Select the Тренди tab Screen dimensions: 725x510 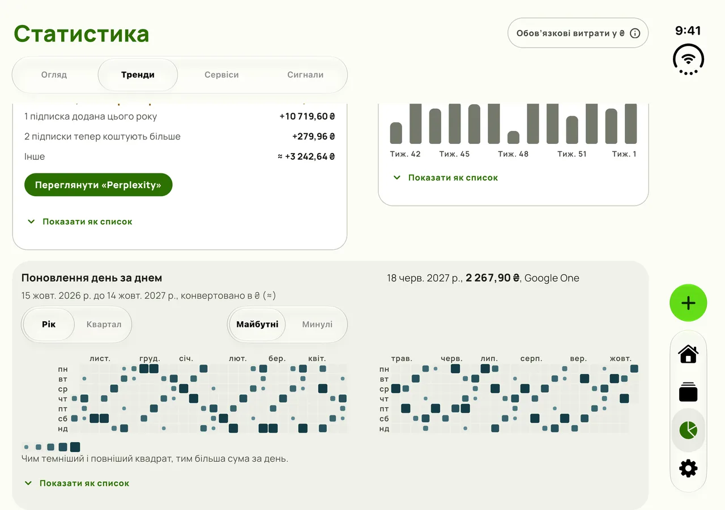click(138, 75)
